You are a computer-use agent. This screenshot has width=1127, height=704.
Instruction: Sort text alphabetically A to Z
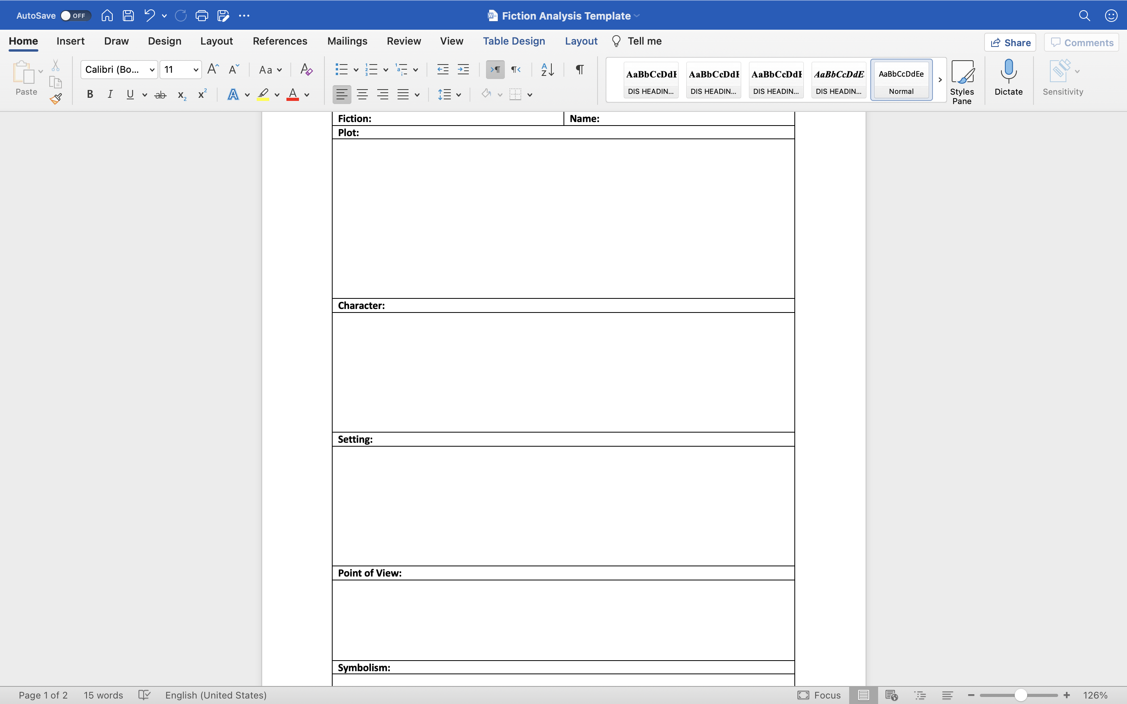pos(548,69)
